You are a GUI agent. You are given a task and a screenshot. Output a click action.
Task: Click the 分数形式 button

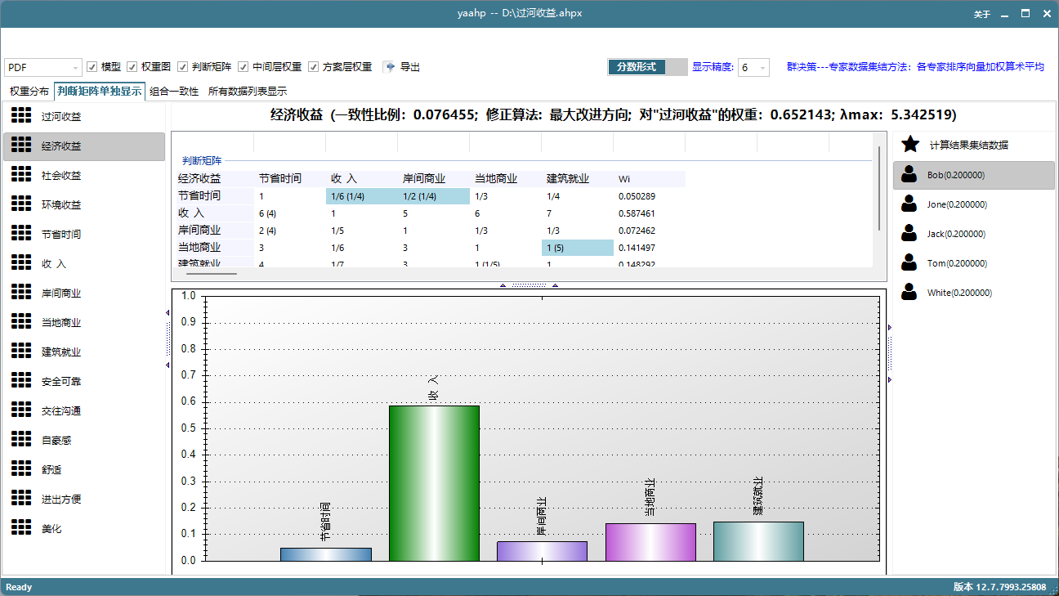635,67
